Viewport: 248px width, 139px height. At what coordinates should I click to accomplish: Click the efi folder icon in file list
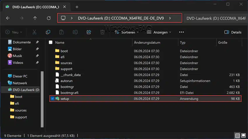pyautogui.click(x=57, y=57)
